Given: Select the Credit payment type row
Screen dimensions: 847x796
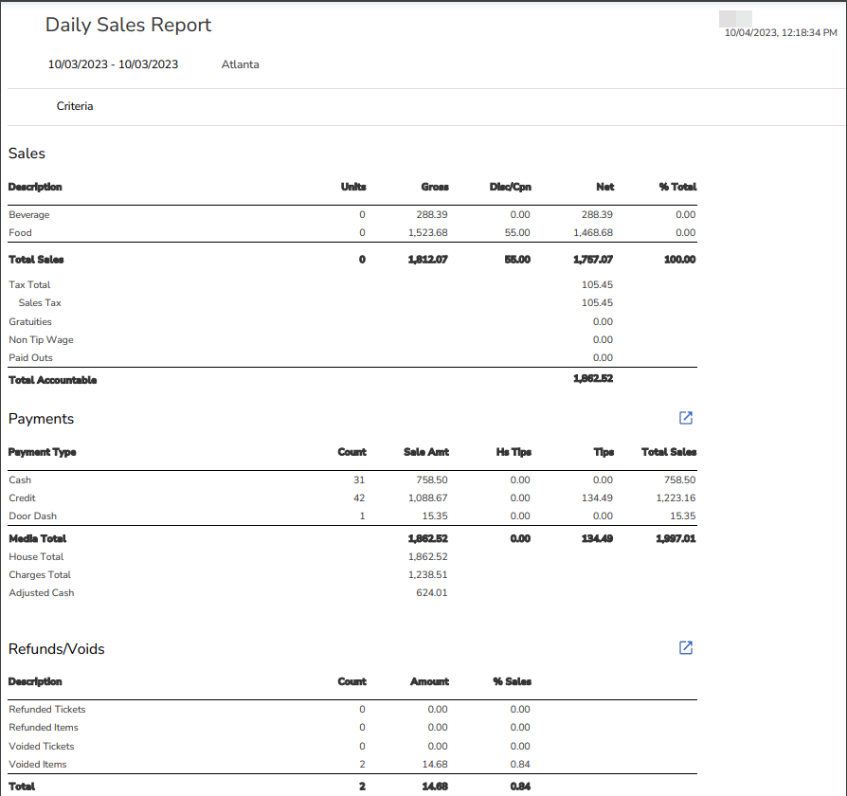Looking at the screenshot, I should point(22,498).
